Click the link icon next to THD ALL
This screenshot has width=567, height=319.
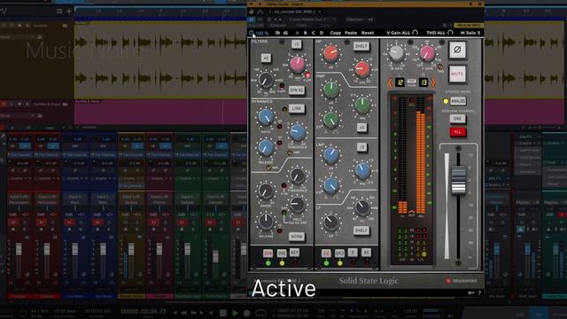(450, 33)
